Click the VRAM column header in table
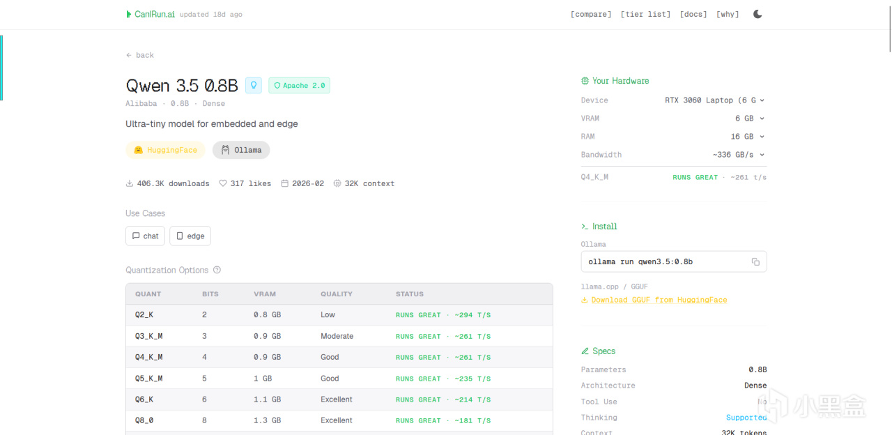The height and width of the screenshot is (435, 892). [264, 294]
